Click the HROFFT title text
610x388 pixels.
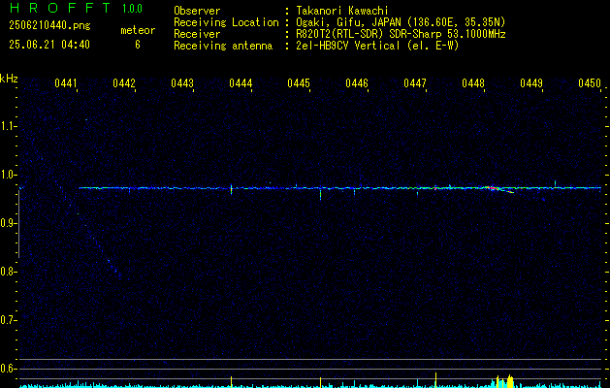coord(60,8)
